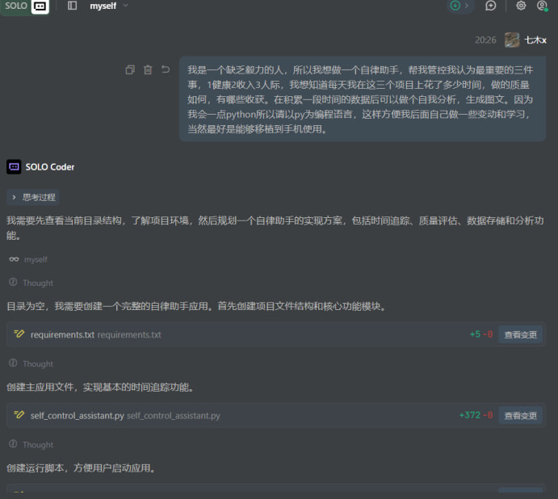Open the user account icon
The height and width of the screenshot is (499, 558).
click(542, 6)
